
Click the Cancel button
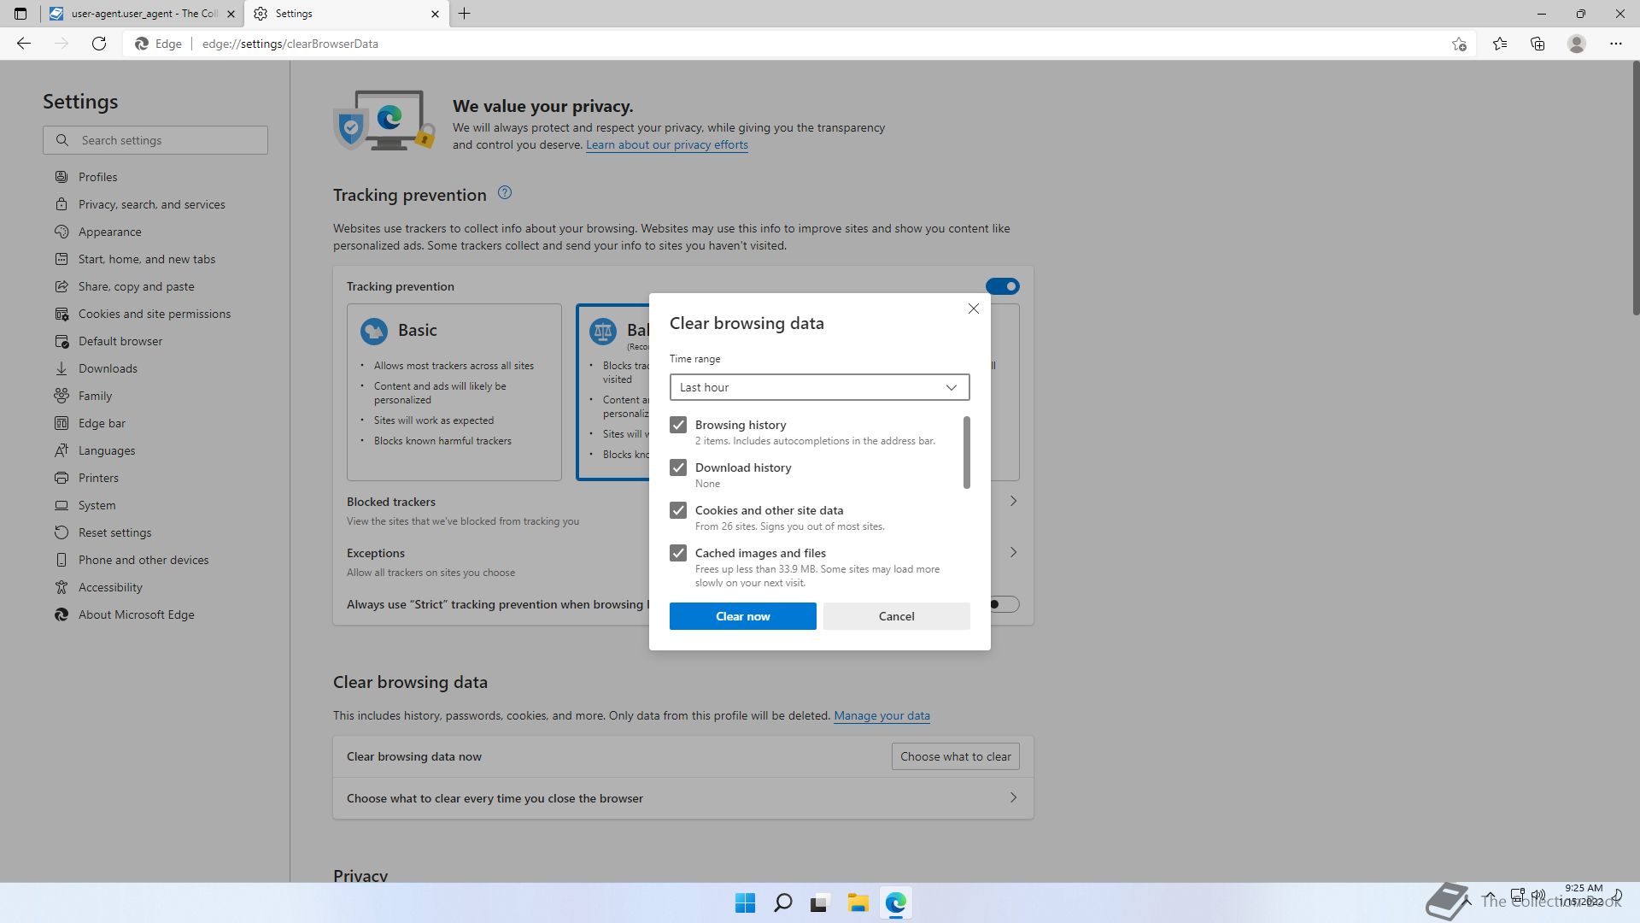click(x=896, y=616)
